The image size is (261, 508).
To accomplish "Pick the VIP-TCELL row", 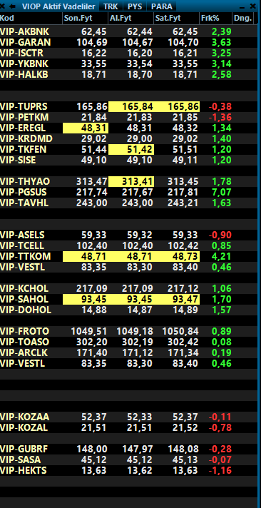I will tap(129, 245).
